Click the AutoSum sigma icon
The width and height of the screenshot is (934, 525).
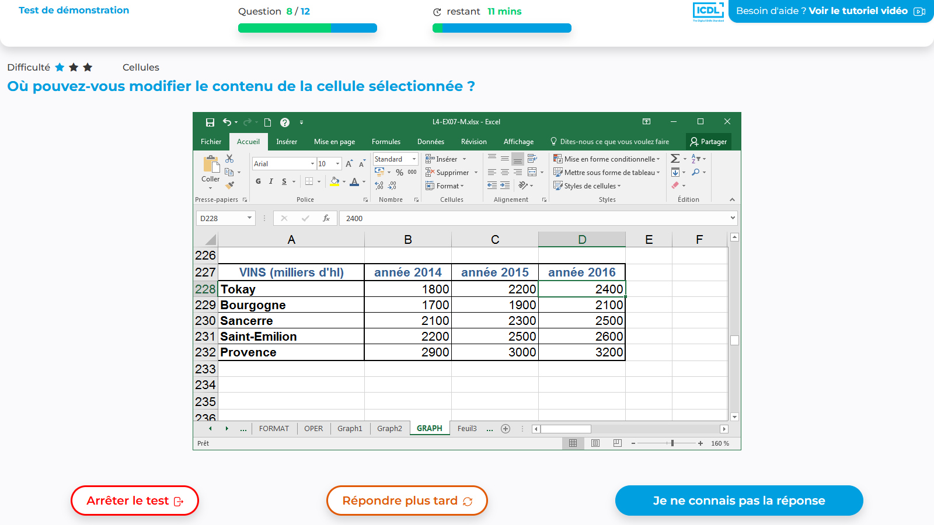[x=675, y=159]
